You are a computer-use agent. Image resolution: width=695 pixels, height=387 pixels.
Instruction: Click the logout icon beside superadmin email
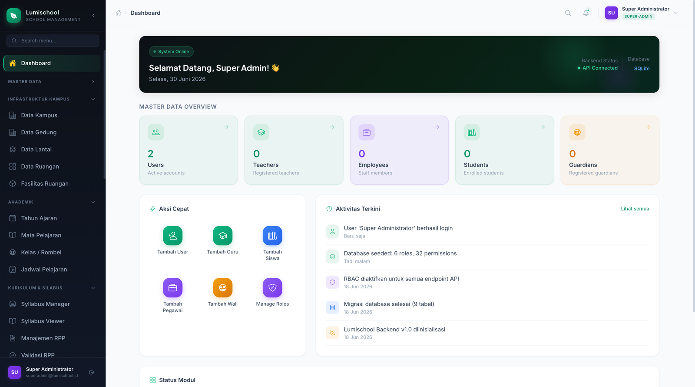92,373
